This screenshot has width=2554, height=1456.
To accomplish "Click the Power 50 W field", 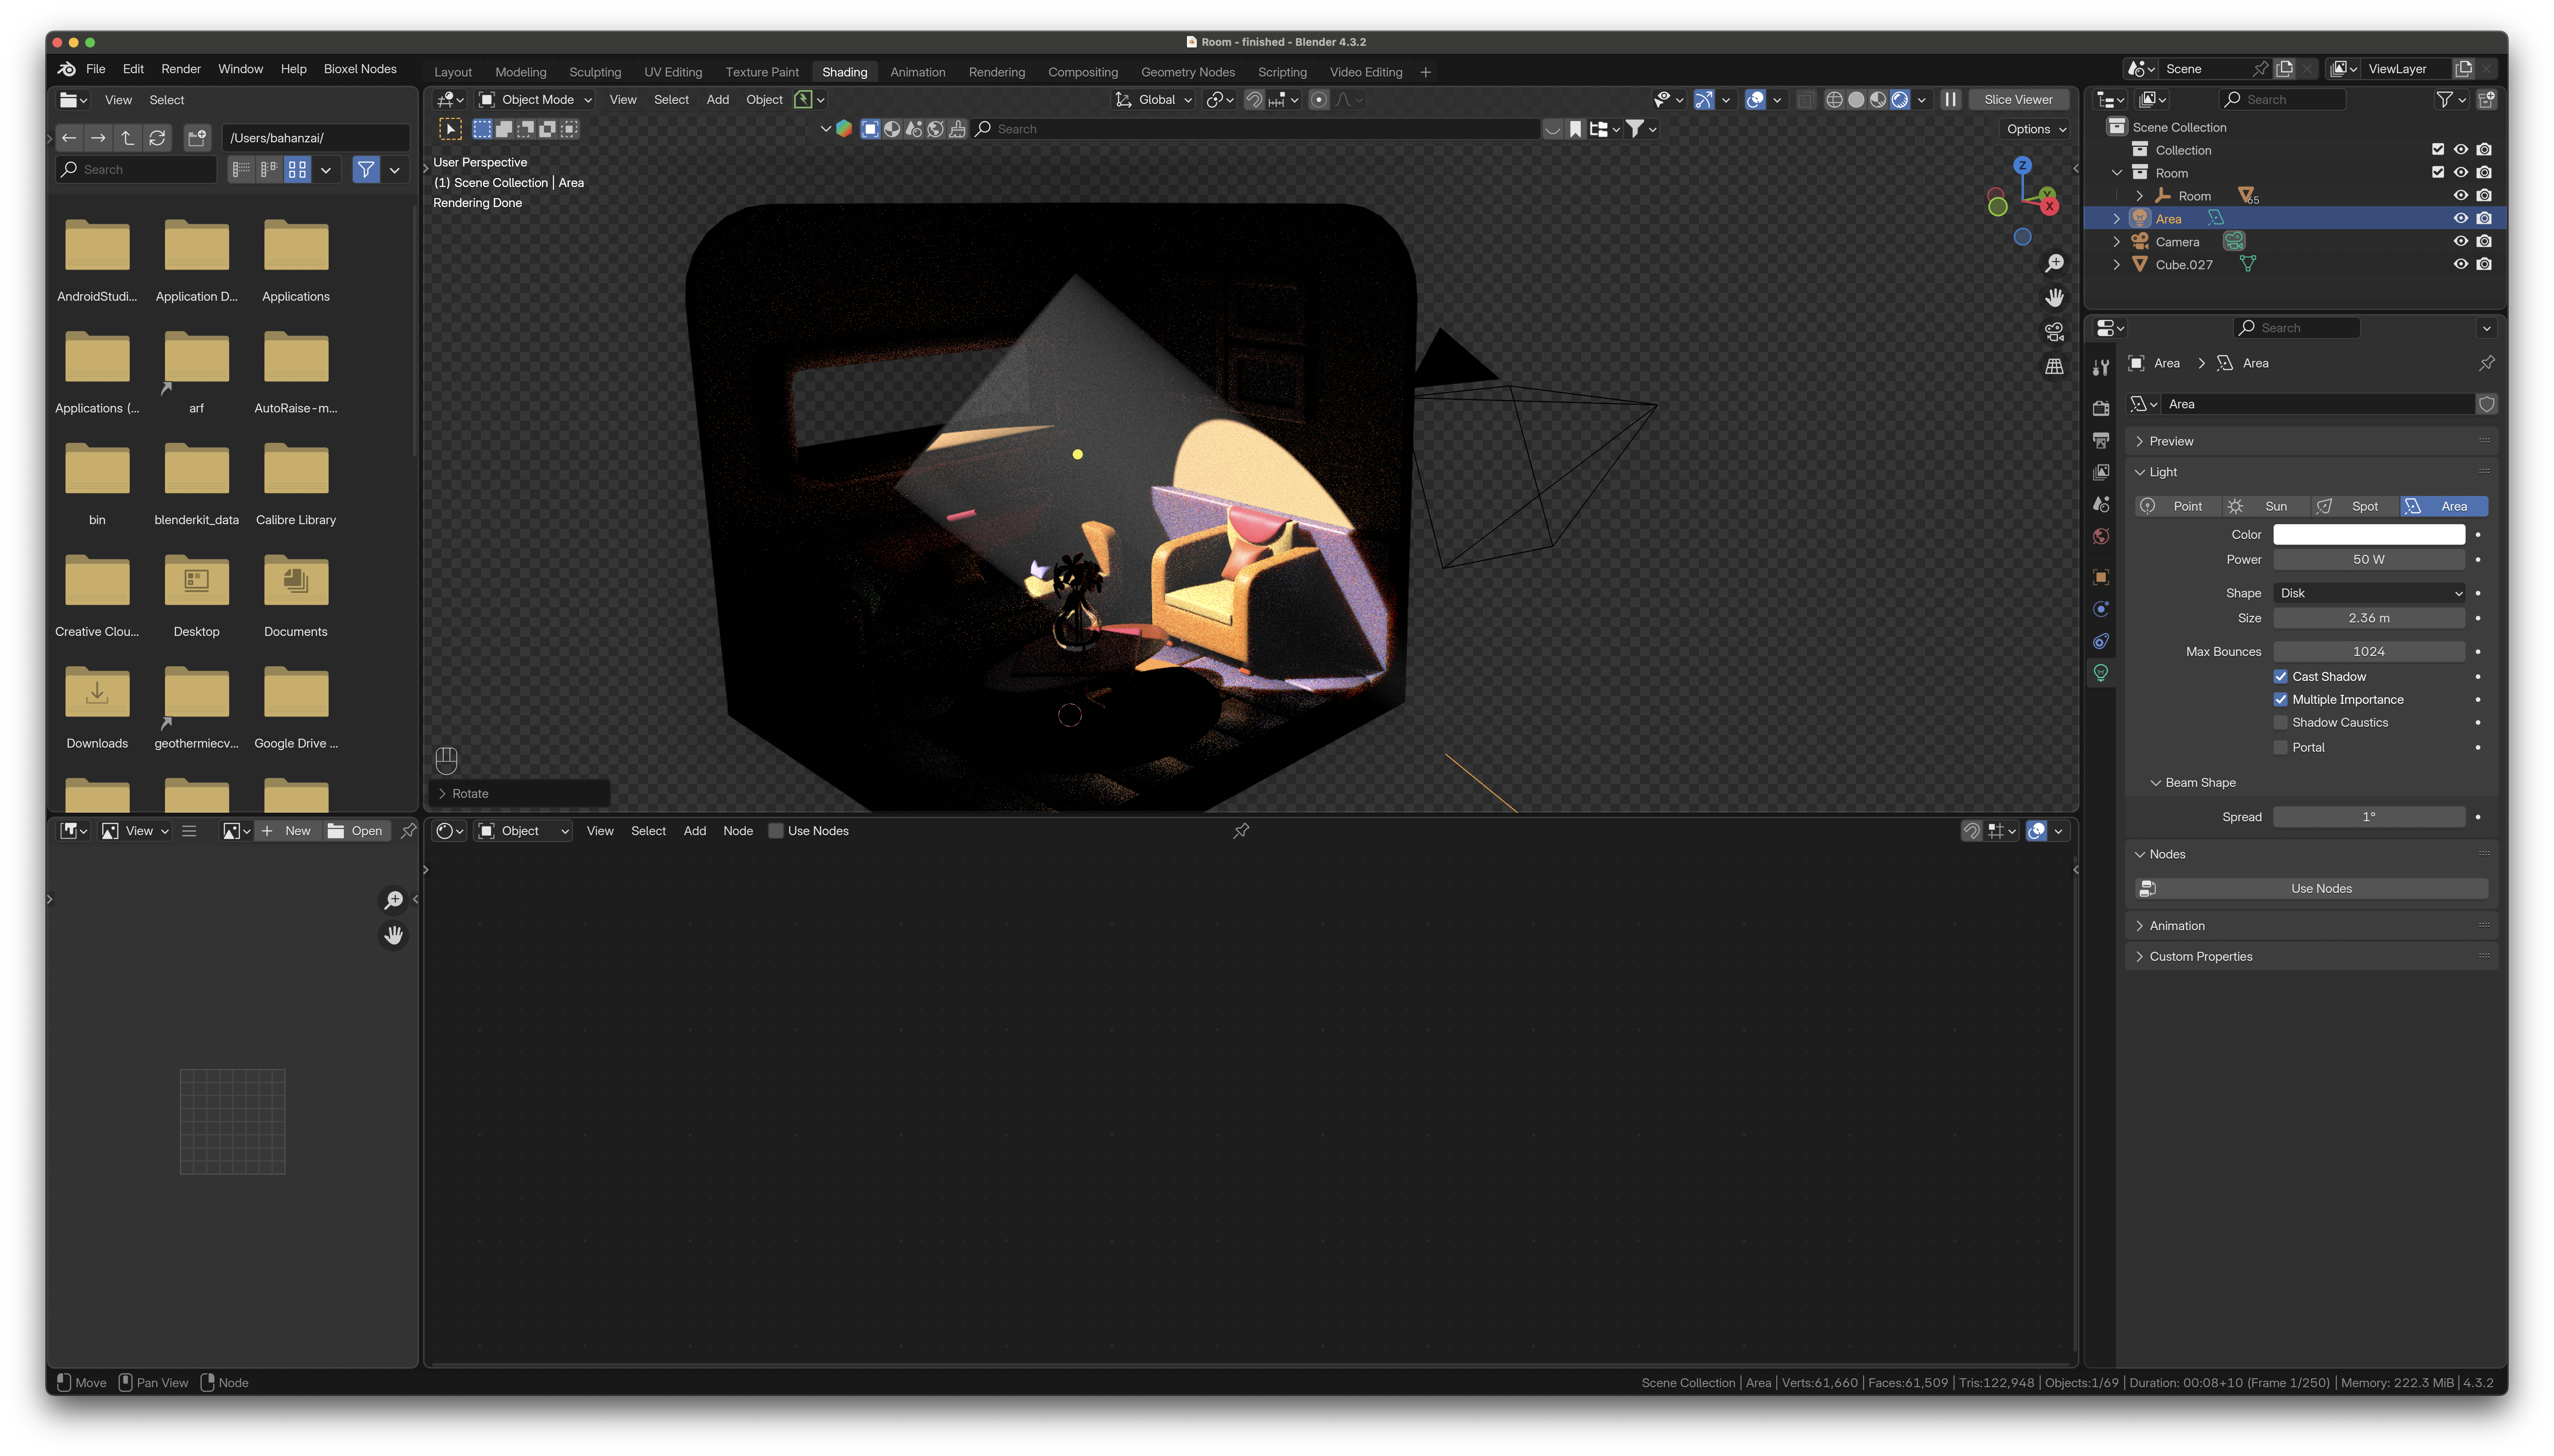I will [2369, 560].
